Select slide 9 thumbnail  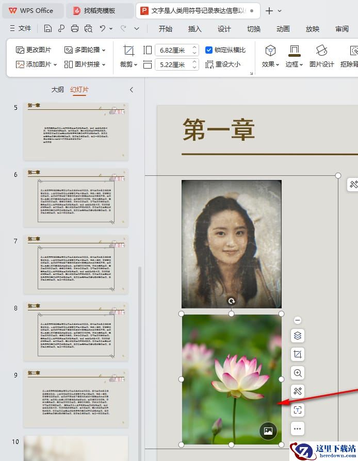[76, 398]
